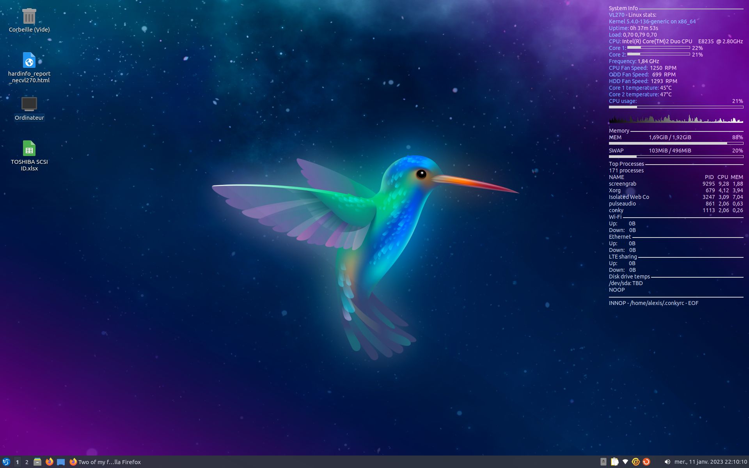The image size is (749, 468).
Task: Open the Wi-Fi network tray icon
Action: (625, 462)
